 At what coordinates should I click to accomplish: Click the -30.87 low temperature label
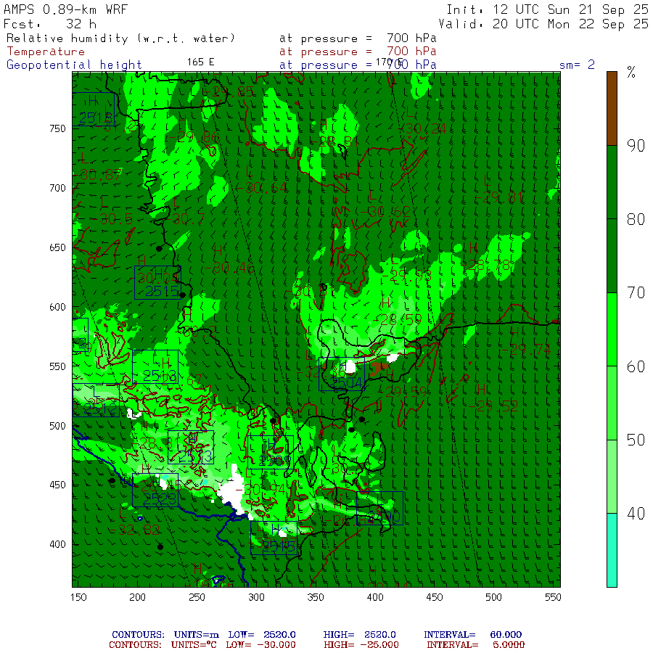100,175
